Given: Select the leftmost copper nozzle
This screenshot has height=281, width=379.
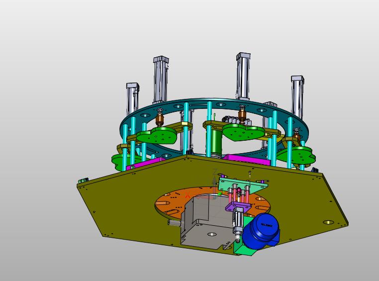Looking at the screenshot, I should [x=160, y=119].
